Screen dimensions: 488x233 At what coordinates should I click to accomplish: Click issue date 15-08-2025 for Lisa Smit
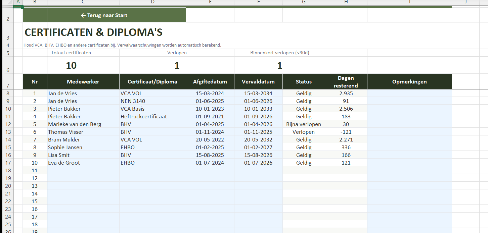coord(210,155)
